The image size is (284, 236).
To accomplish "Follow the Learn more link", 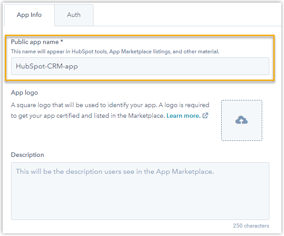I will 183,116.
